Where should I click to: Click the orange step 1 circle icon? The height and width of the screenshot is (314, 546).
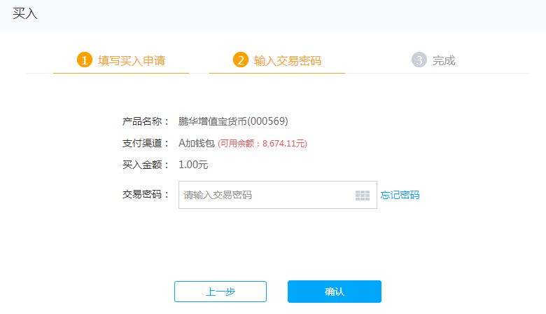click(x=84, y=60)
